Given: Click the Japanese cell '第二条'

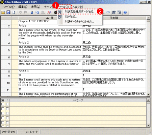Looking at the screenshot, I should tap(114, 43).
